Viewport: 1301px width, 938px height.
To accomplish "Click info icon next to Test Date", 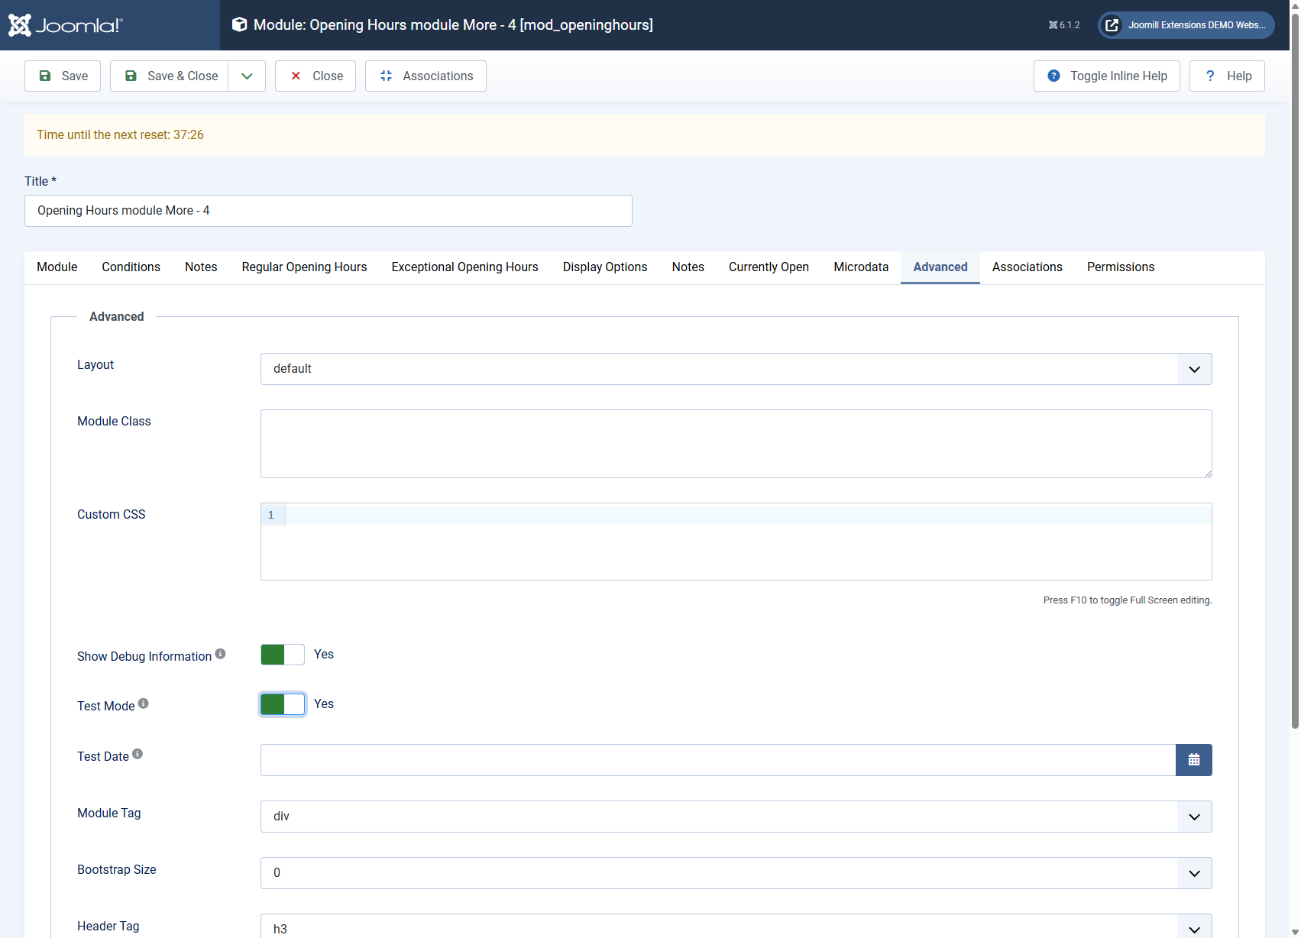I will click(x=138, y=754).
